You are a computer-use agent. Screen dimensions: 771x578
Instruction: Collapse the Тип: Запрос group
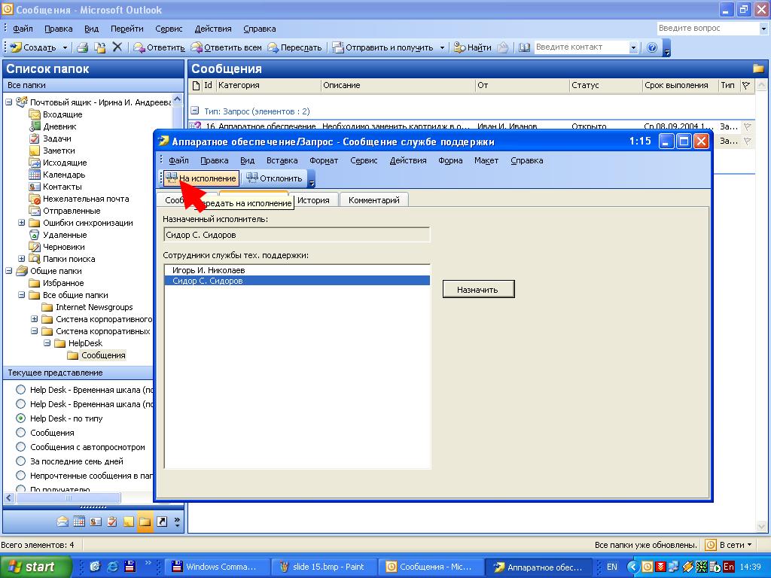[x=195, y=111]
